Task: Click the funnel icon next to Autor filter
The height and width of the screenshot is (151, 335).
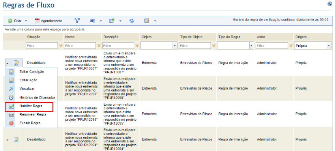Action: (290, 45)
